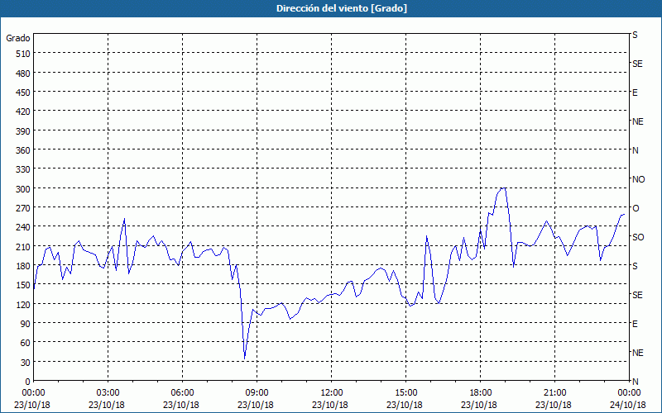Click the 'SO' compass direction label

click(x=638, y=237)
